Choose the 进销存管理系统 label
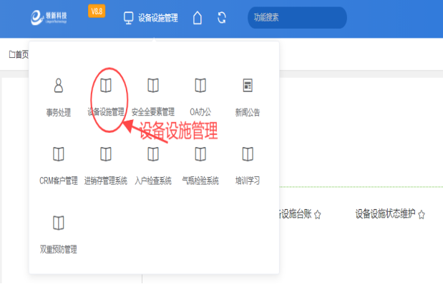443x284 pixels. click(106, 181)
